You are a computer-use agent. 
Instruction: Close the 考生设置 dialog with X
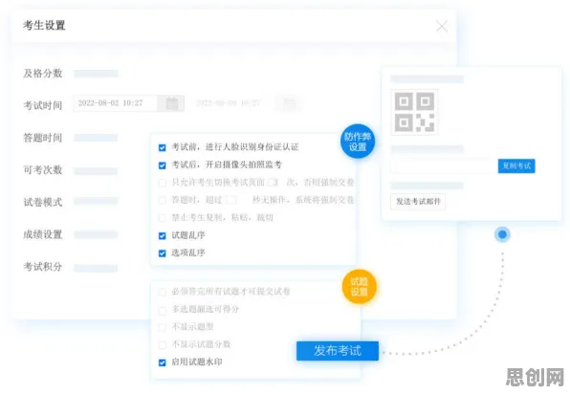coord(442,26)
